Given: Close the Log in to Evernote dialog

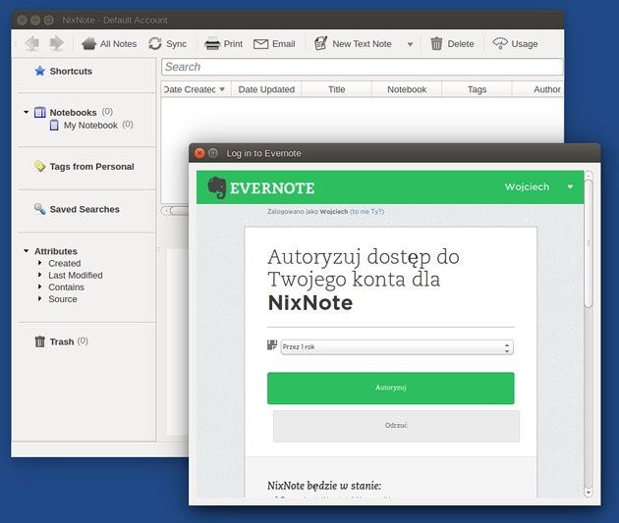Looking at the screenshot, I should click(199, 153).
